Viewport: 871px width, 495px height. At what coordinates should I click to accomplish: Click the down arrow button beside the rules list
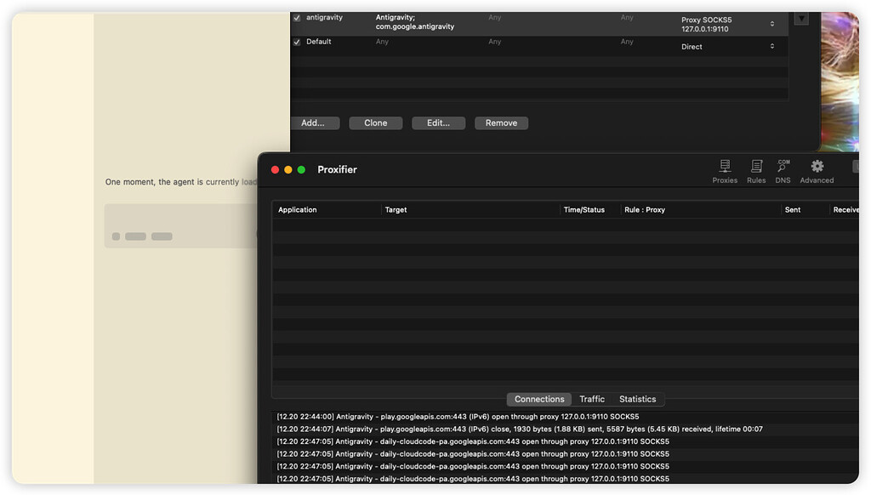[x=801, y=19]
